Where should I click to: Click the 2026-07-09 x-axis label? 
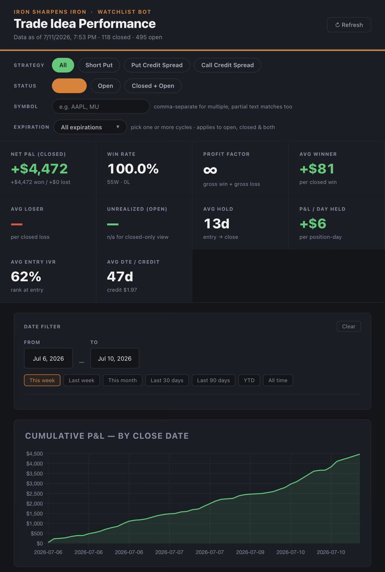pos(250,552)
